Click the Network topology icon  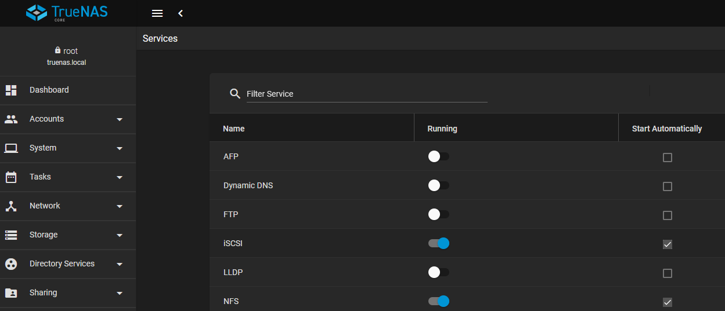pyautogui.click(x=11, y=206)
